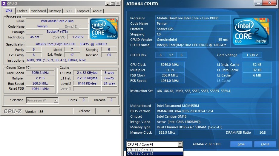Image resolution: width=279 pixels, height=156 pixels.
Task: Click the Code Name field Penryn in CPU-Z
Action: pos(42,26)
